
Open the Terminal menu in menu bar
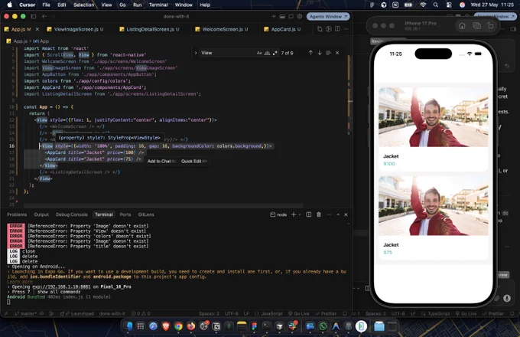(x=158, y=5)
